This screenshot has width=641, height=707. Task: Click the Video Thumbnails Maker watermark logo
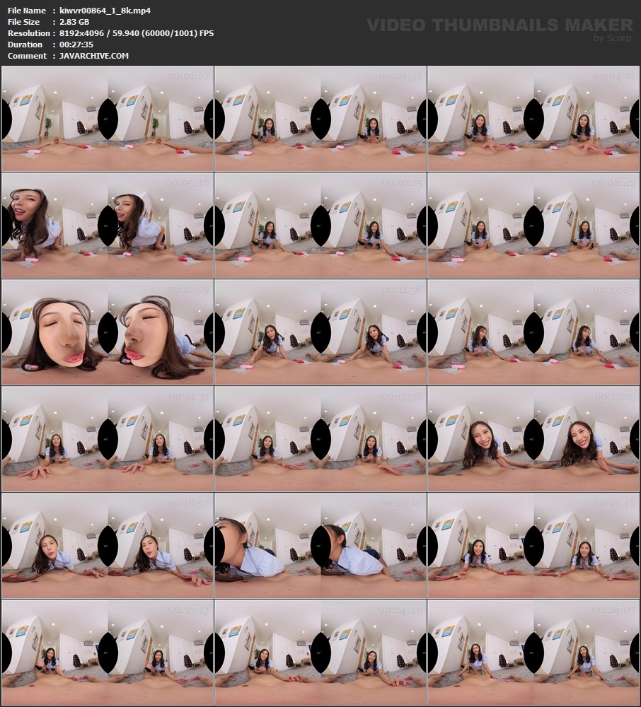coord(499,28)
